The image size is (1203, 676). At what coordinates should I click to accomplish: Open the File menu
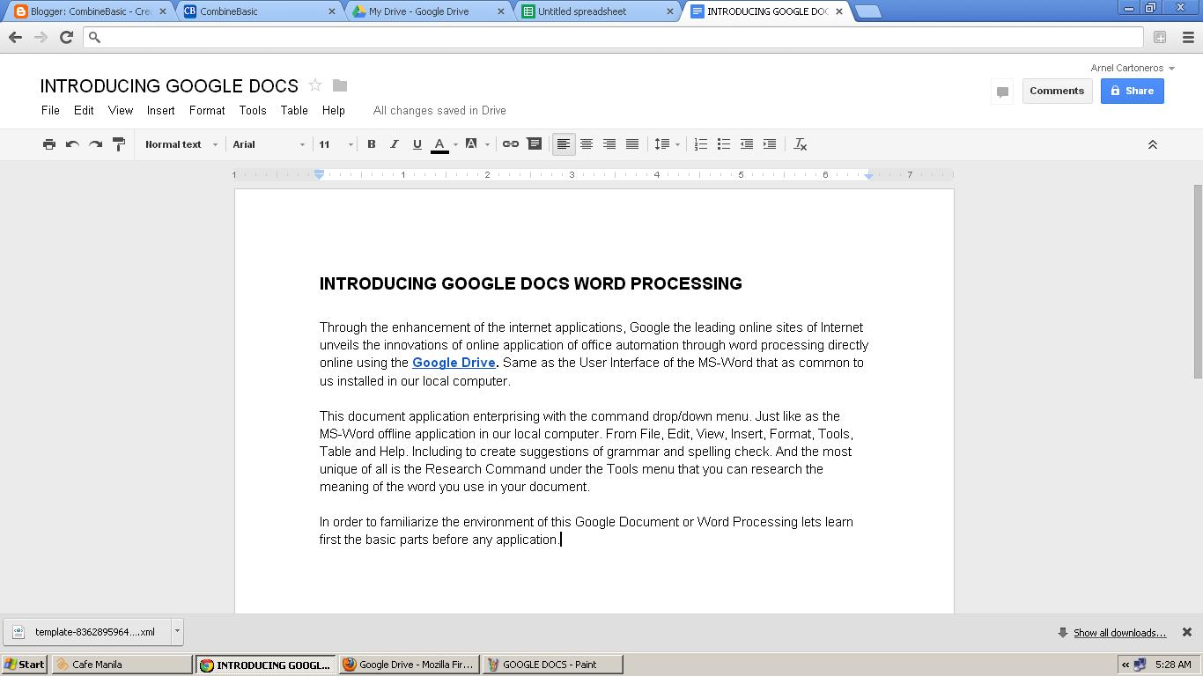(x=50, y=110)
